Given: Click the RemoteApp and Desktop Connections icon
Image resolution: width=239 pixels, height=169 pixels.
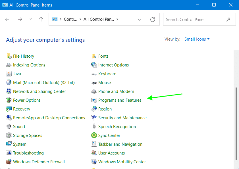Looking at the screenshot, I should click(x=9, y=118).
